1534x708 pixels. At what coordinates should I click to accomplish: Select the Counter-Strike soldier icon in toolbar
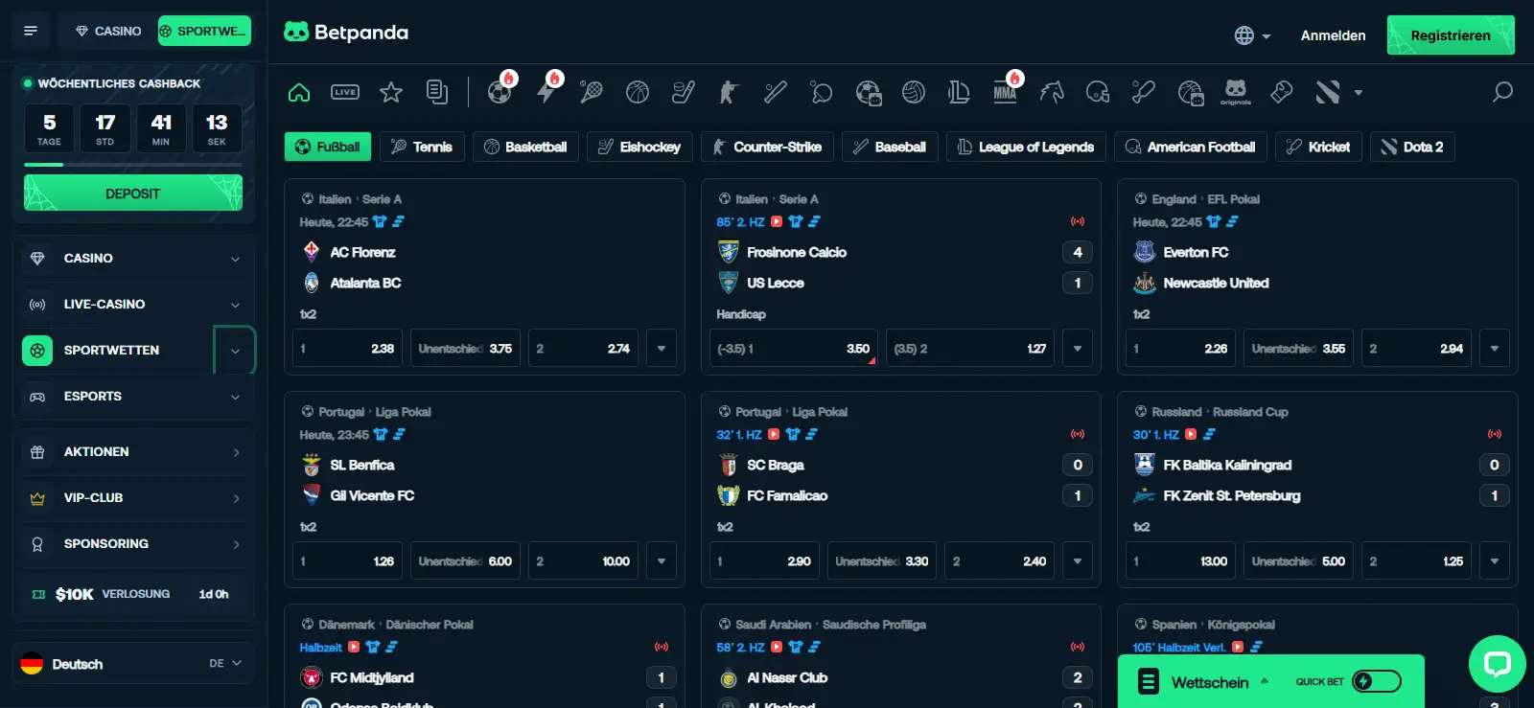729,92
